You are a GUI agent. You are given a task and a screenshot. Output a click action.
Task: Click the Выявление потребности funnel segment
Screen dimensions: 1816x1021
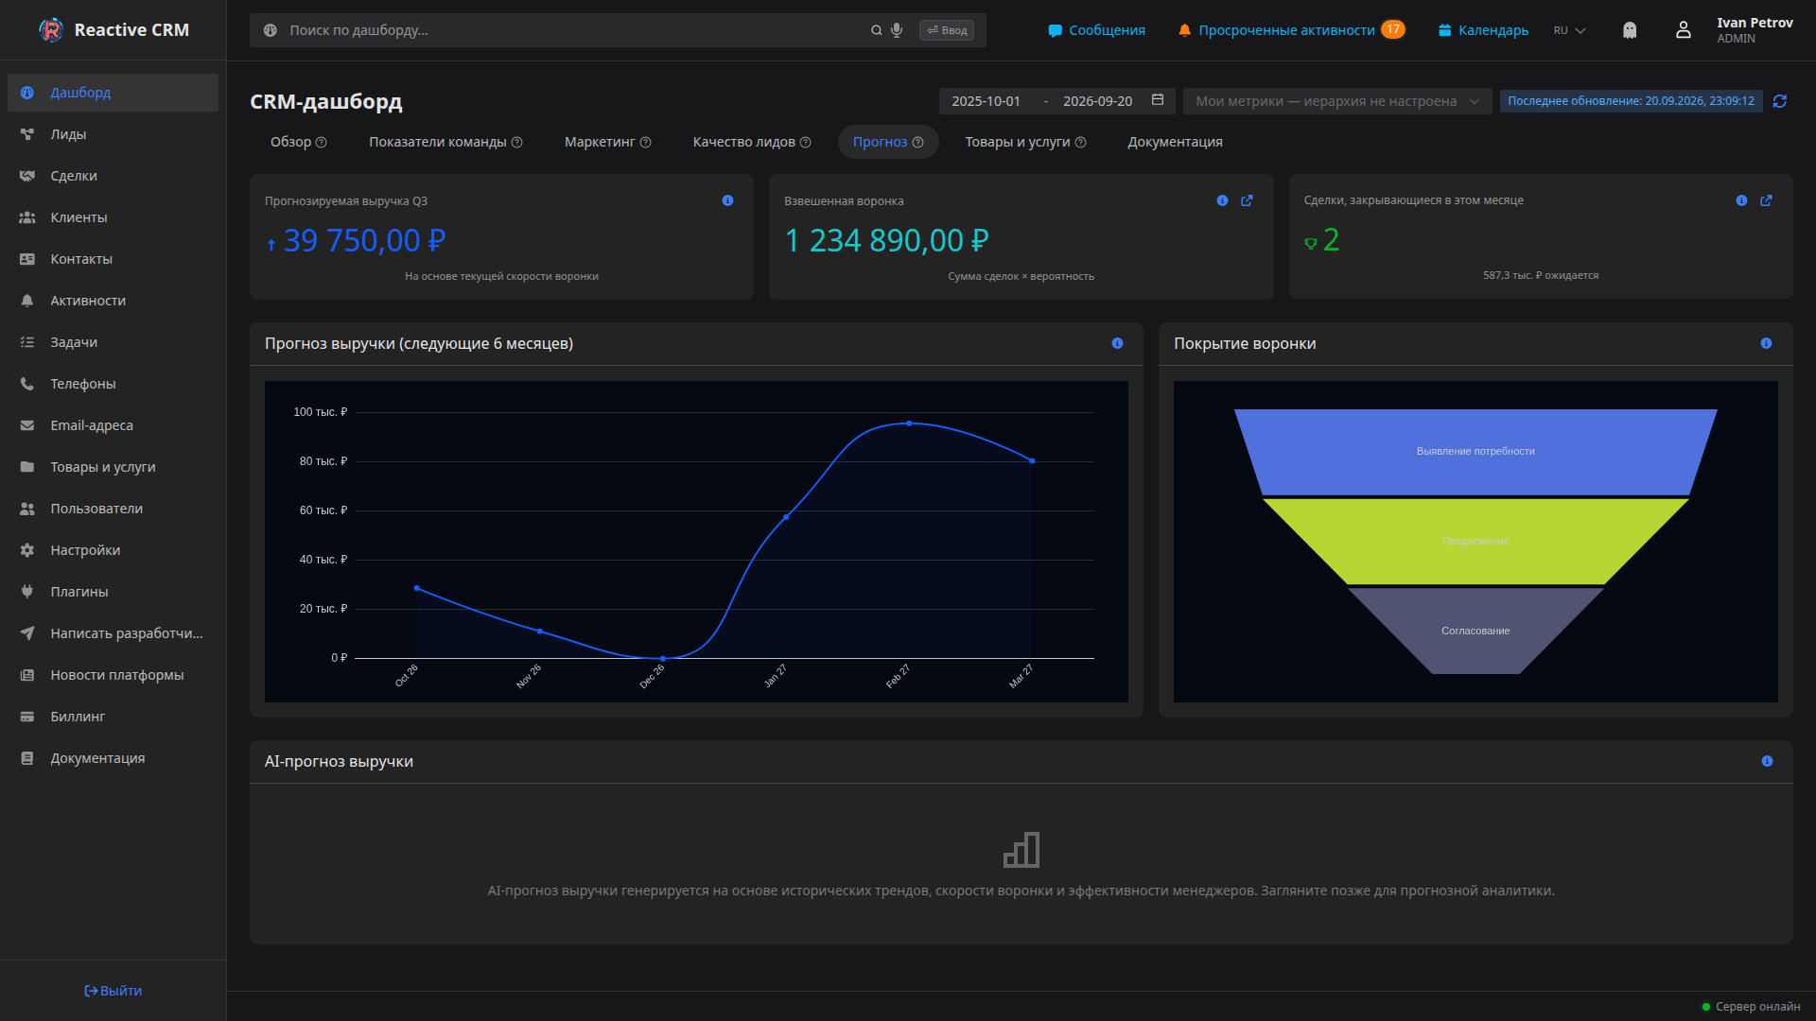1475,452
